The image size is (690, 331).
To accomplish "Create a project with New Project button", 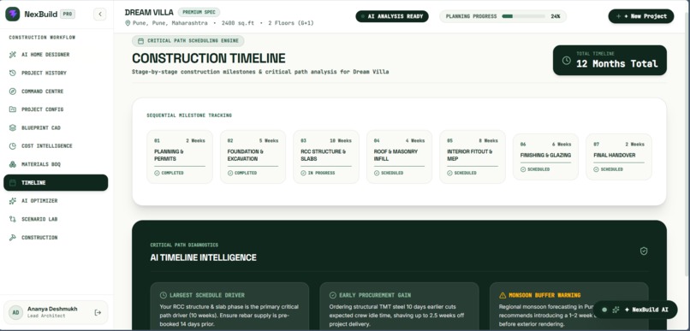I will tap(641, 16).
